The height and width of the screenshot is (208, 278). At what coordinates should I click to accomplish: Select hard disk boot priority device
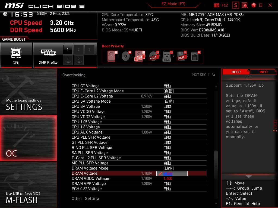(112, 56)
